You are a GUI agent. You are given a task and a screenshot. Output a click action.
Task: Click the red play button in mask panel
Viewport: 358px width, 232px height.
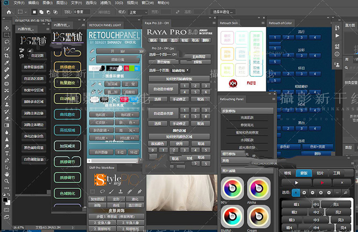(322, 183)
